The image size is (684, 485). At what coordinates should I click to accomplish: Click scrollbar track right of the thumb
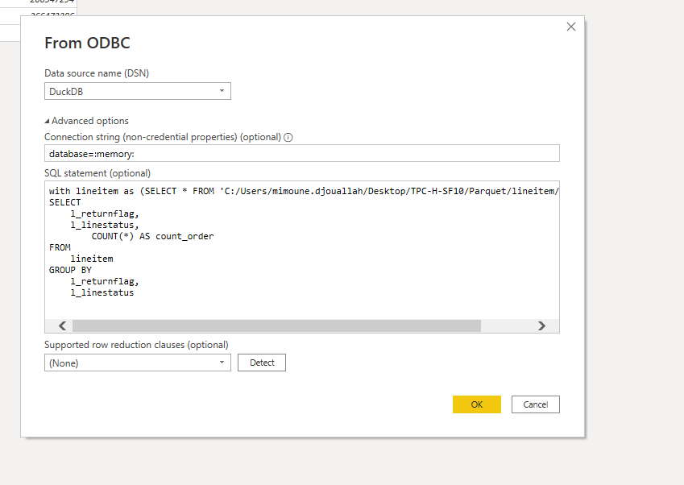pos(508,326)
